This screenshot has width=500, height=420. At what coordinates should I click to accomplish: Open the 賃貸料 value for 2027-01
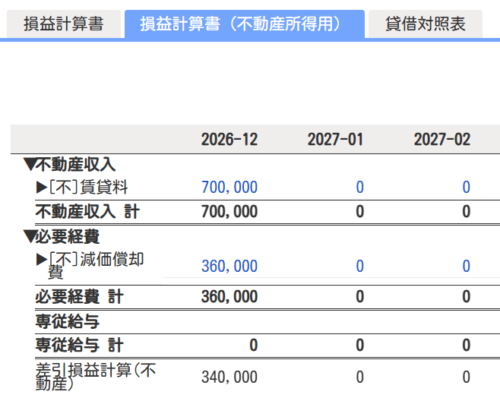coord(359,188)
